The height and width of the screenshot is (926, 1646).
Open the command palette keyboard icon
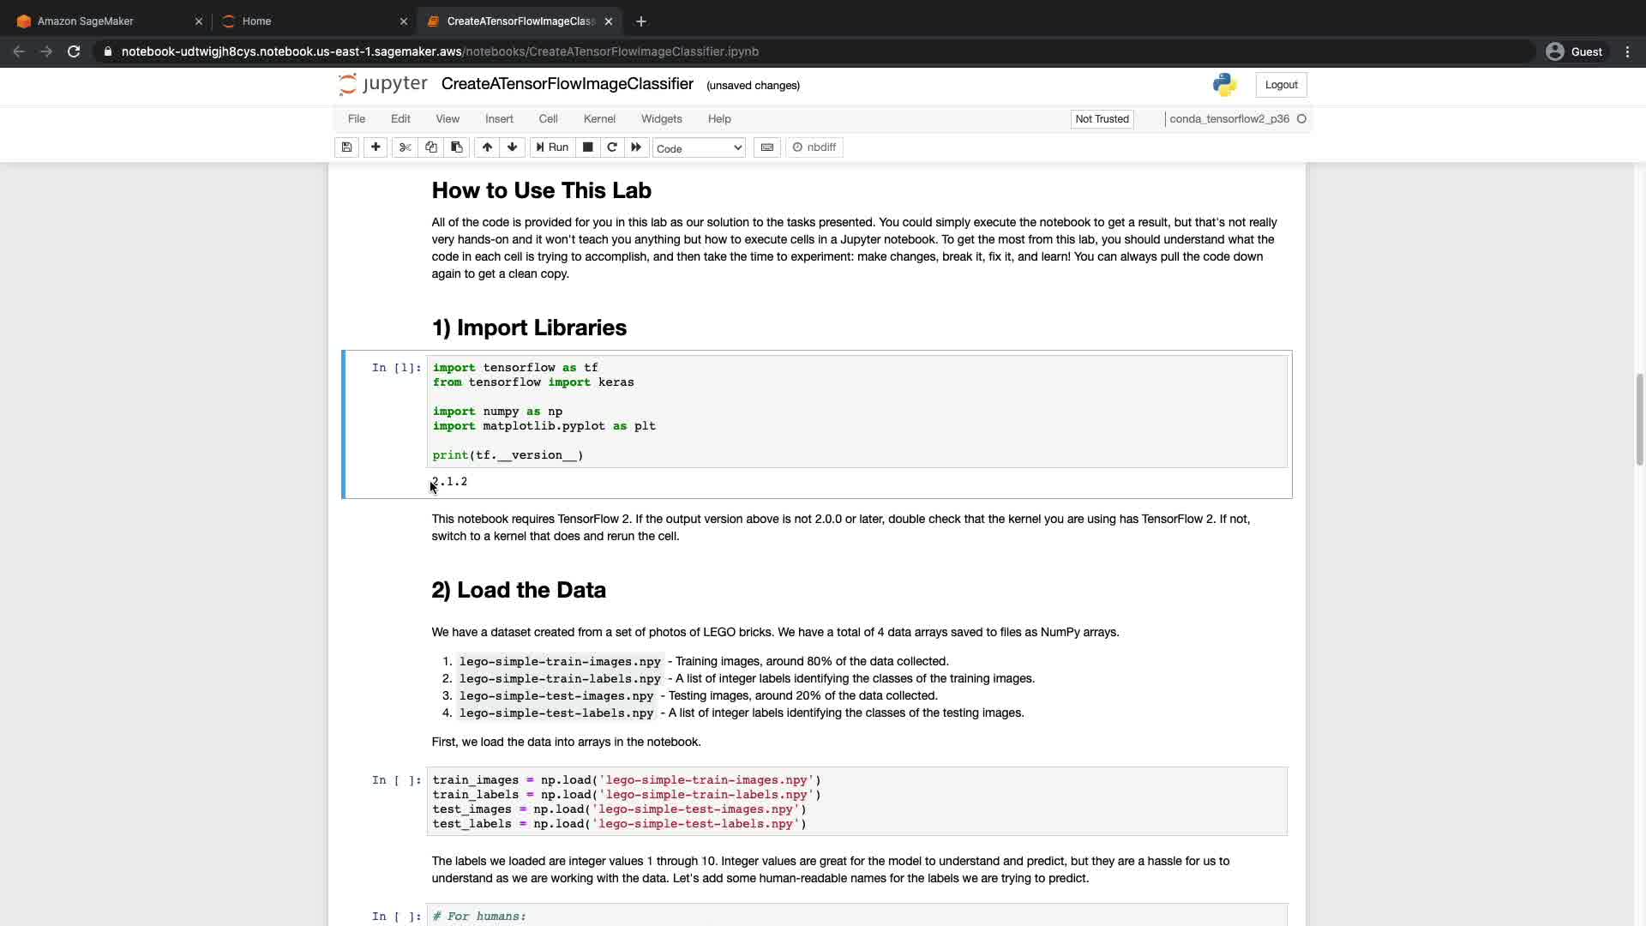[767, 147]
